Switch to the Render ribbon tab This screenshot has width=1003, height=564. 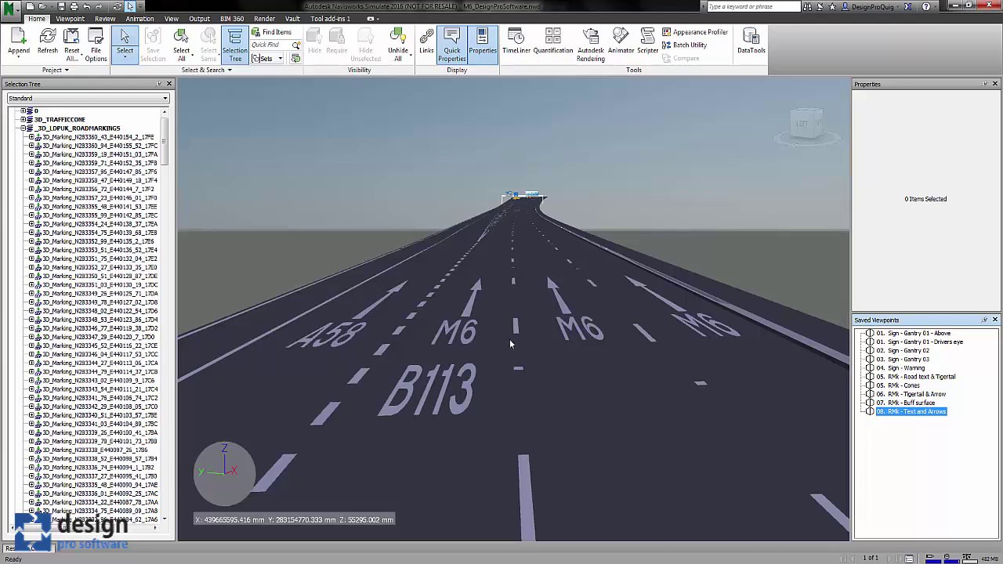[264, 19]
